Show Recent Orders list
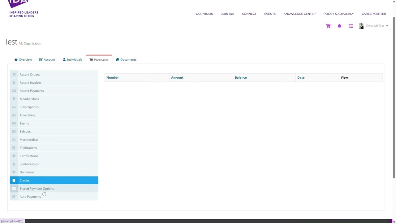The width and height of the screenshot is (396, 223). tap(54, 74)
